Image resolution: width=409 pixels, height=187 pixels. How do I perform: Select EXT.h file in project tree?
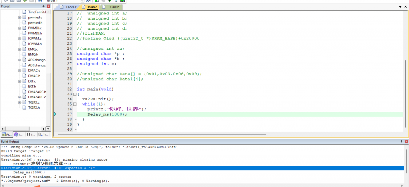click(x=32, y=86)
